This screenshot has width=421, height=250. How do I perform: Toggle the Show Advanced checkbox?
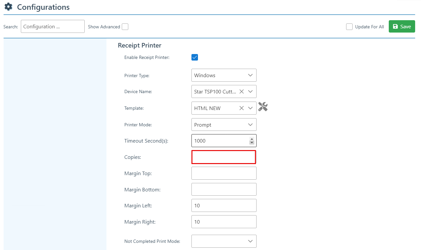(125, 27)
